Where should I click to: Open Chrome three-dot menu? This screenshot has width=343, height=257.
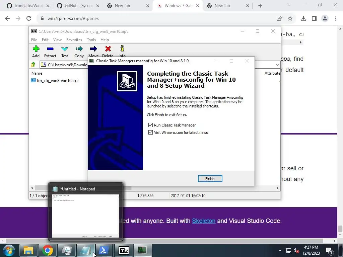coord(336,19)
